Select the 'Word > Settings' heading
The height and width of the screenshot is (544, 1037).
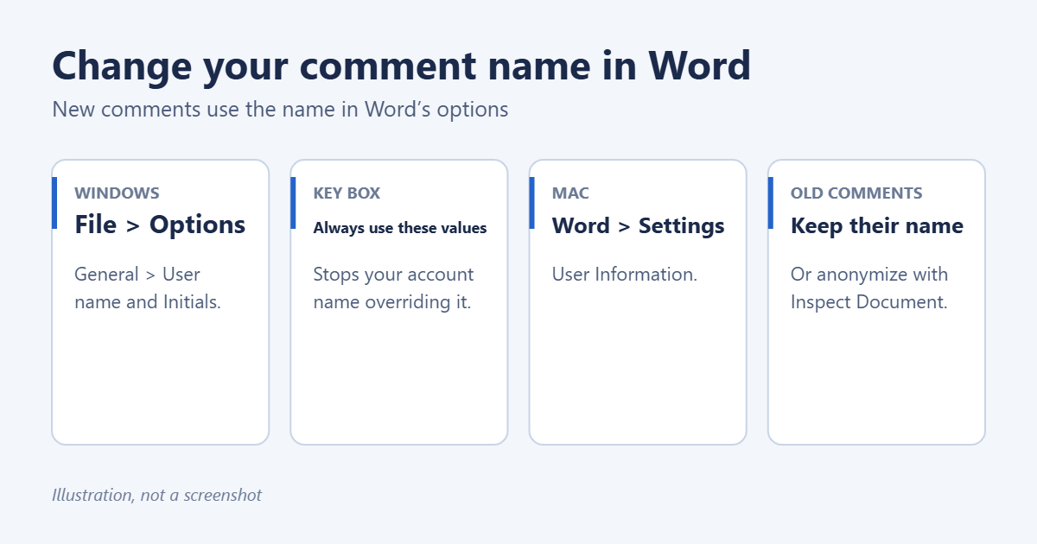(638, 226)
